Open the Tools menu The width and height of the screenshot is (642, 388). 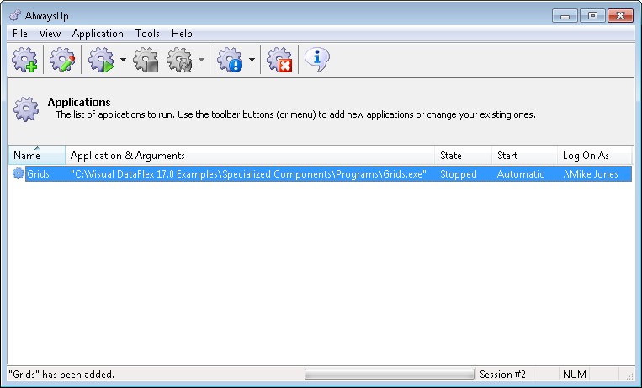147,34
